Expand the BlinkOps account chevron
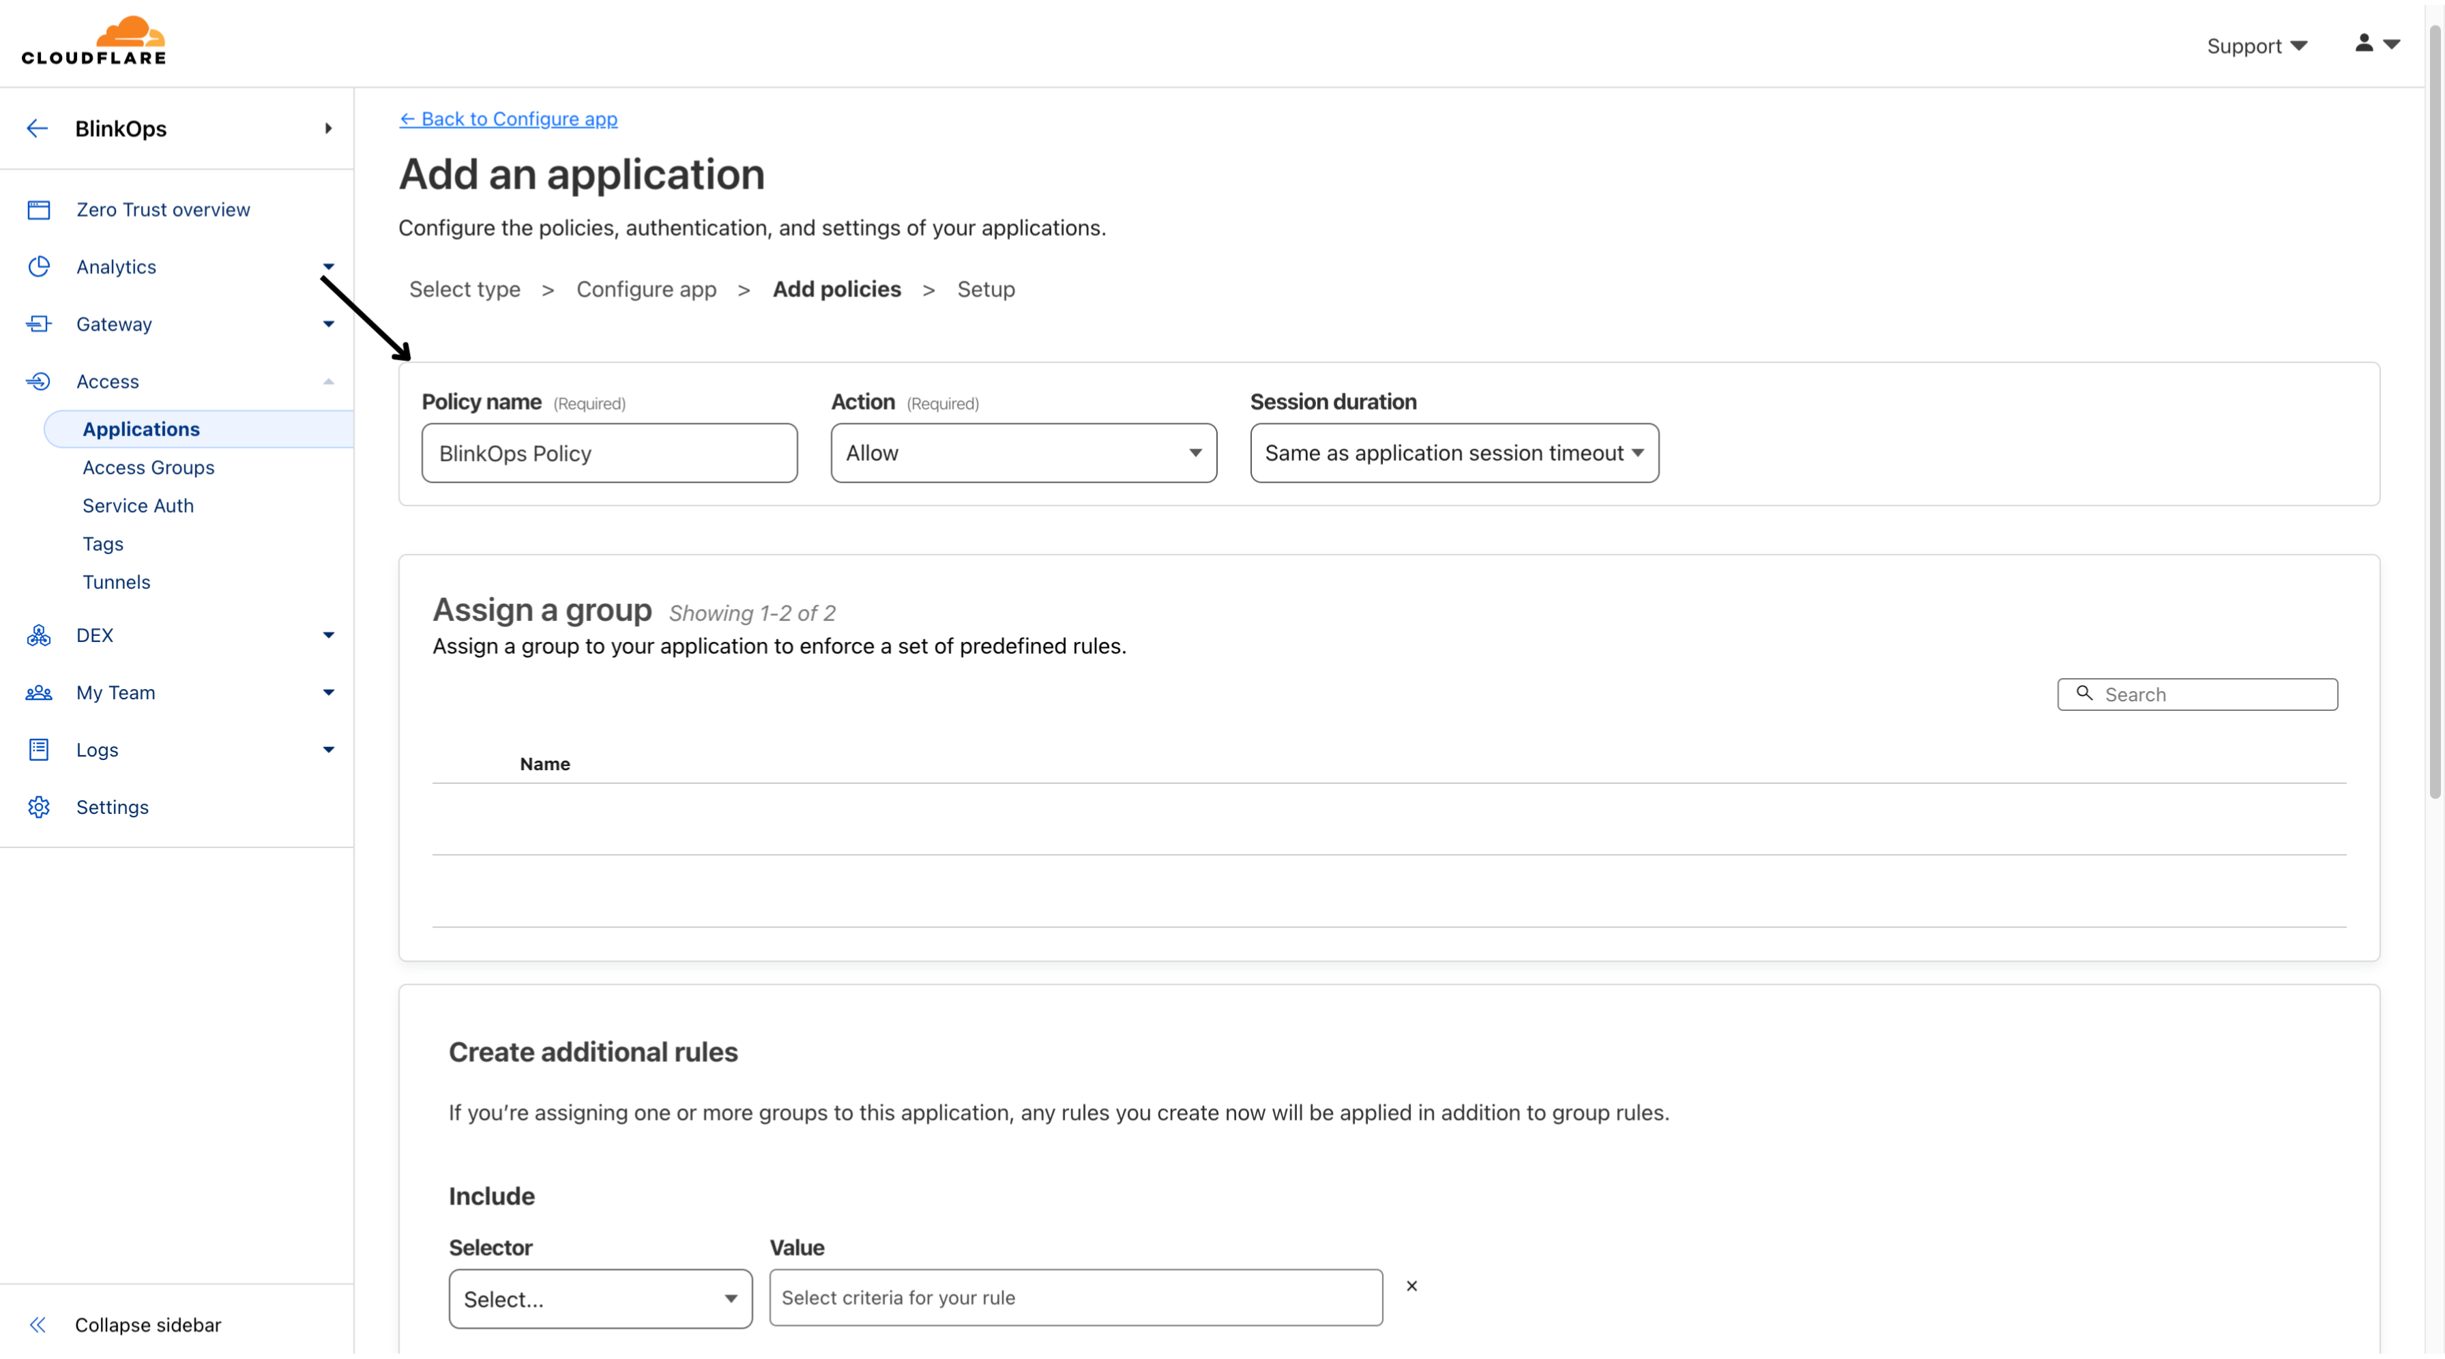2445x1359 pixels. coord(328,128)
